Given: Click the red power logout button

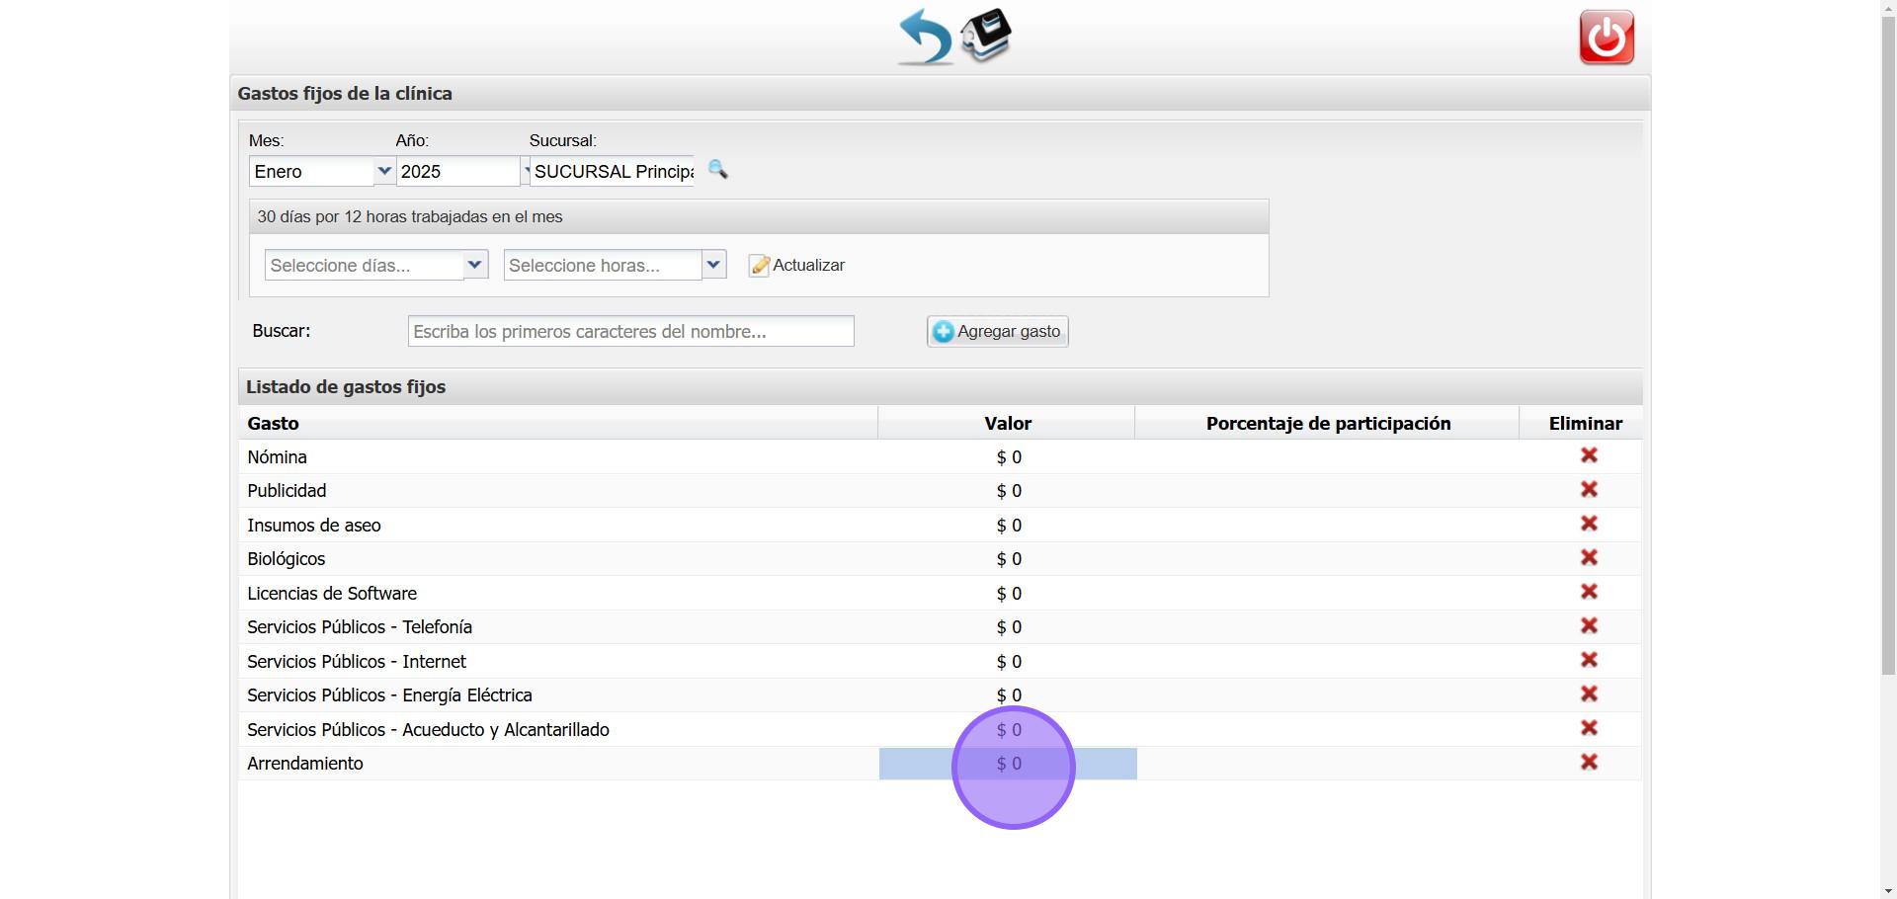Looking at the screenshot, I should 1606,38.
